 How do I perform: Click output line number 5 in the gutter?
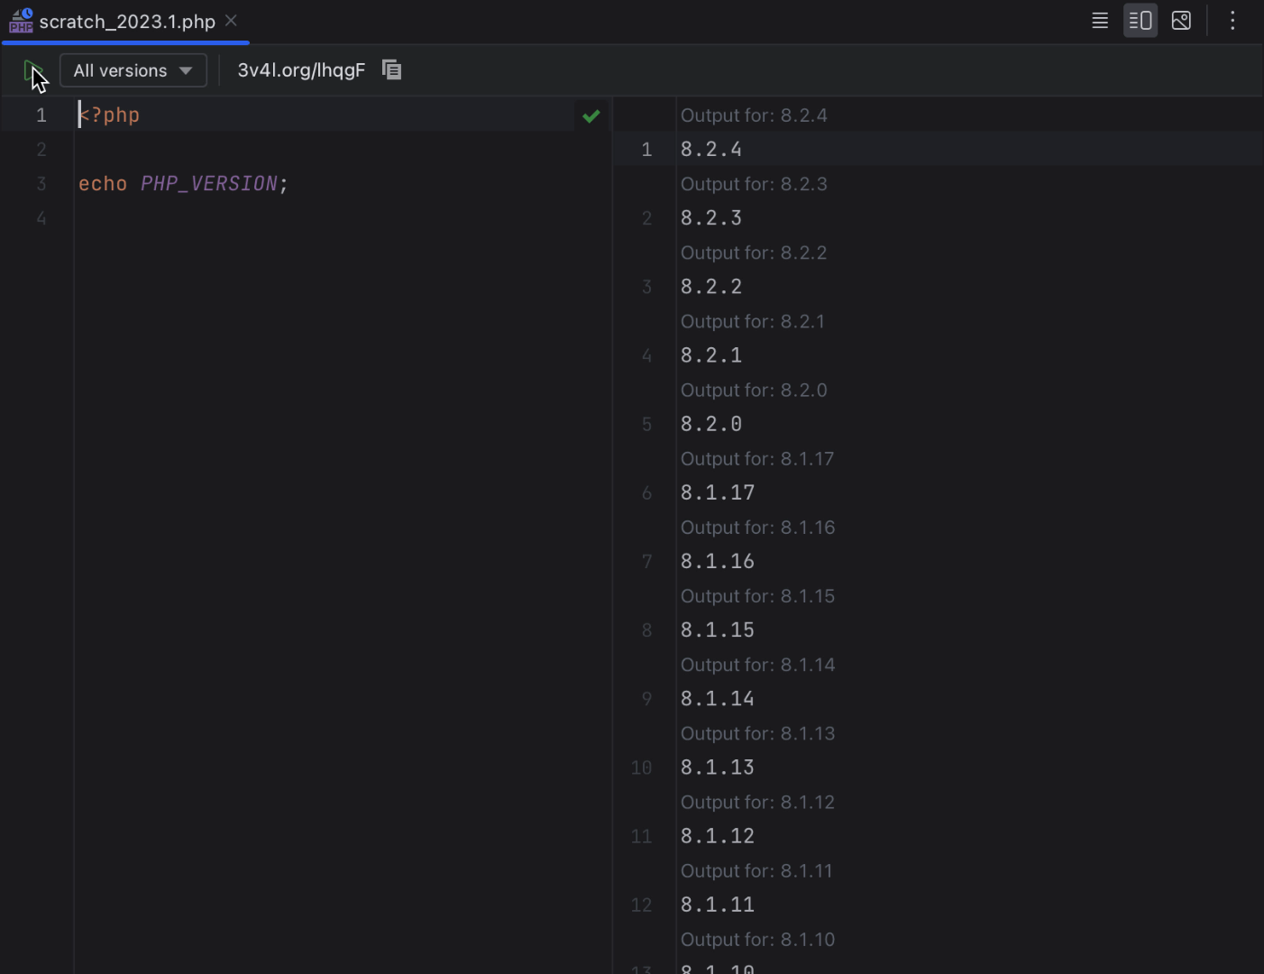tap(646, 424)
